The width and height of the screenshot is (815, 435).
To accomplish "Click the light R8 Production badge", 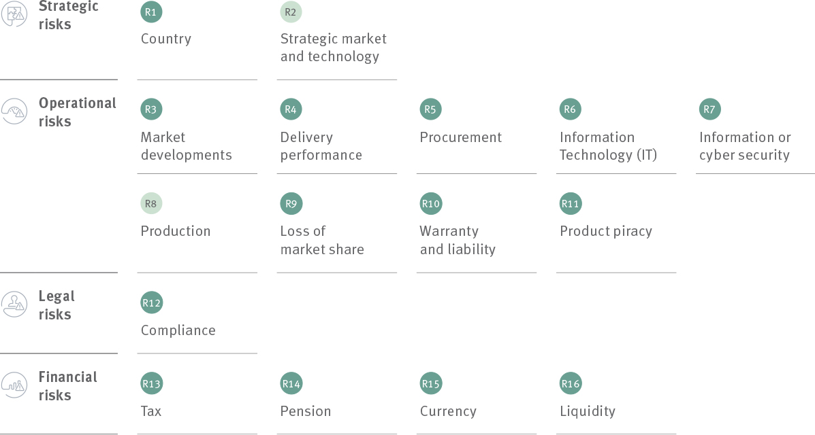I will pos(151,203).
